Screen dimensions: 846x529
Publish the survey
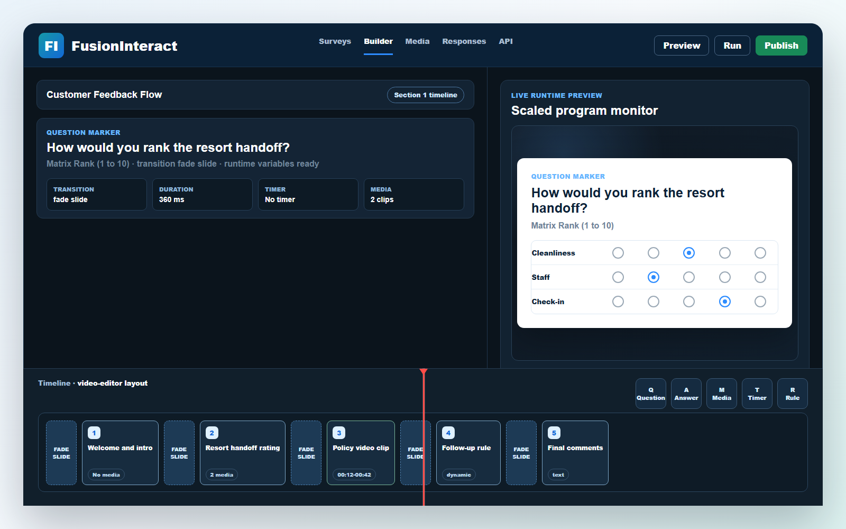(781, 45)
